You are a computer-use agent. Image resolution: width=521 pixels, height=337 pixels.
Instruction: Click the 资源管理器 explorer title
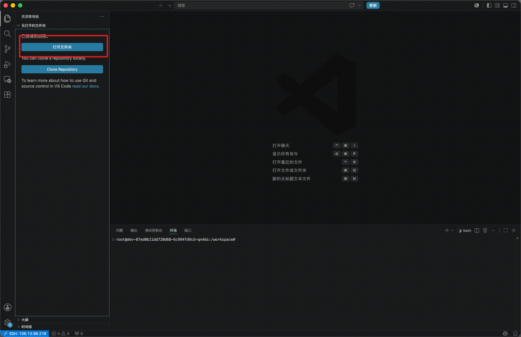[x=30, y=17]
